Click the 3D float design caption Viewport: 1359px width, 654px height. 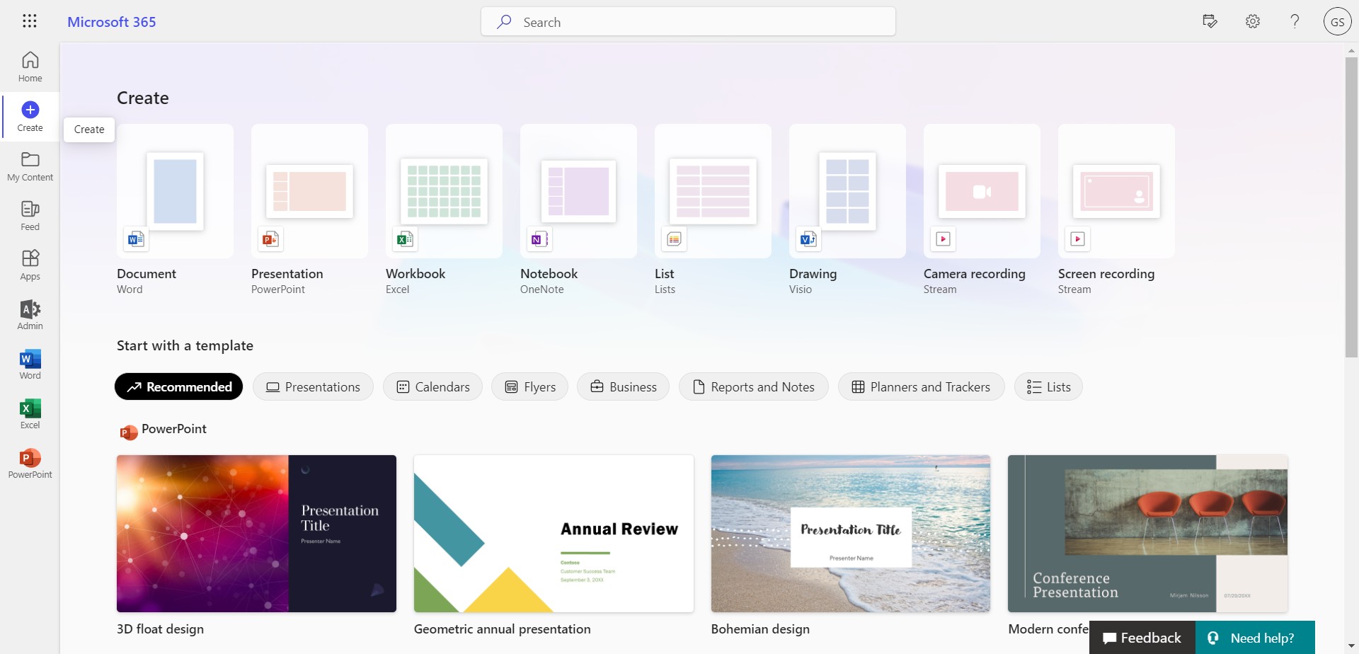[x=160, y=629]
